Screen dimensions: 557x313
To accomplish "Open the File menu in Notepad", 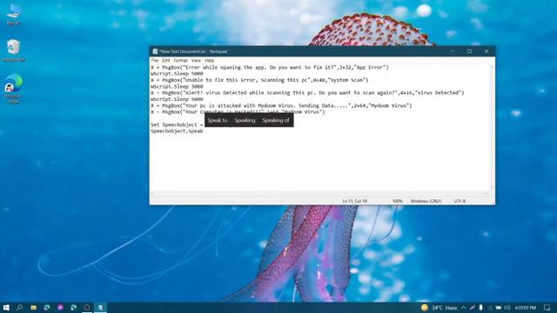I will [154, 61].
